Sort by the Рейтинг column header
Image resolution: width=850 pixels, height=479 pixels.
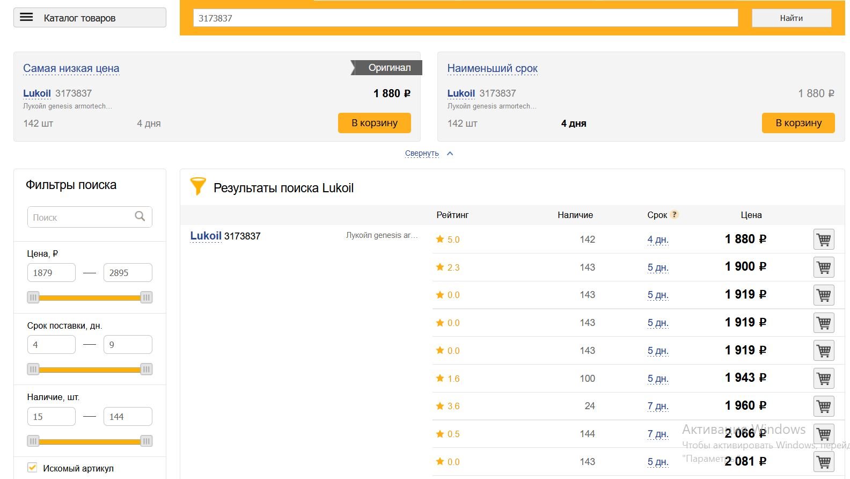pyautogui.click(x=452, y=215)
